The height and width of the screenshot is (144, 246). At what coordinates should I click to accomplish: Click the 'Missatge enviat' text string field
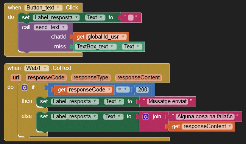point(167,101)
